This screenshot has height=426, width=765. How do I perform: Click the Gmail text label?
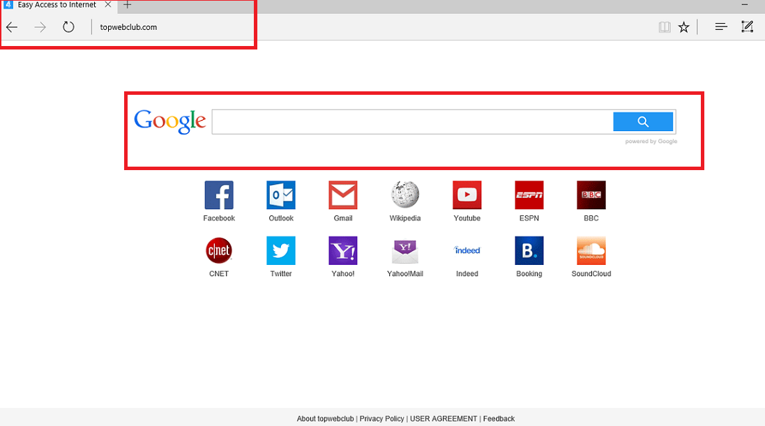pos(343,218)
